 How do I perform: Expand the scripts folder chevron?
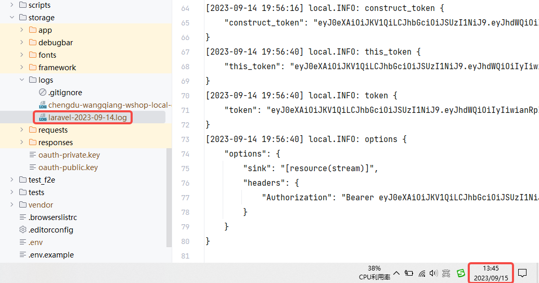[12, 5]
